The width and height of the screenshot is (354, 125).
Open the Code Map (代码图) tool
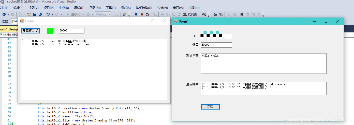(190, 14)
